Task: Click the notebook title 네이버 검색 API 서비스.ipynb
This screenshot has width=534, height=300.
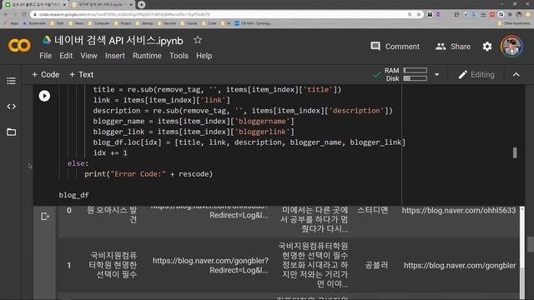Action: click(118, 41)
